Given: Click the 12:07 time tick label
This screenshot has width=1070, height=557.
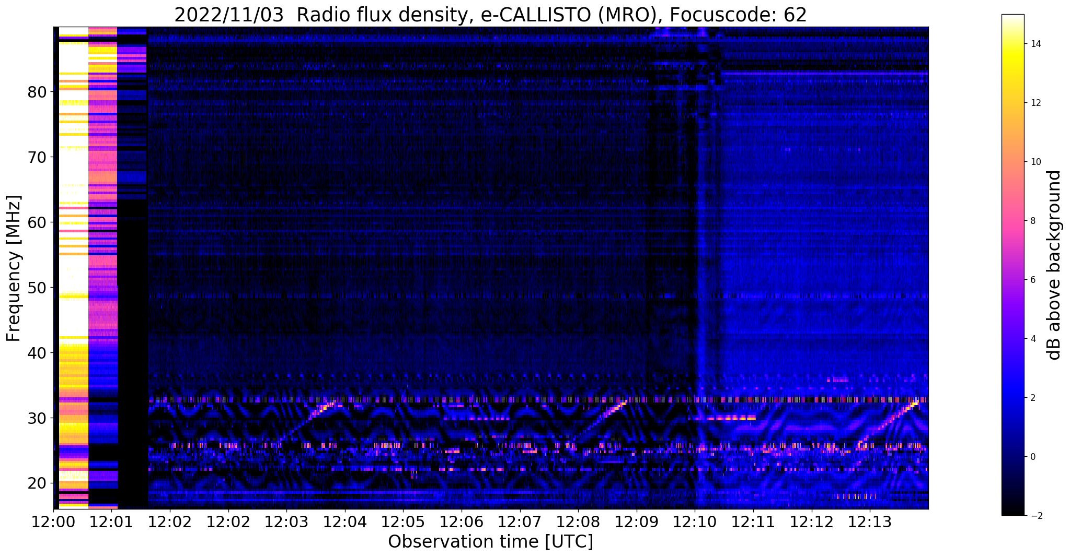Looking at the screenshot, I should pyautogui.click(x=520, y=522).
